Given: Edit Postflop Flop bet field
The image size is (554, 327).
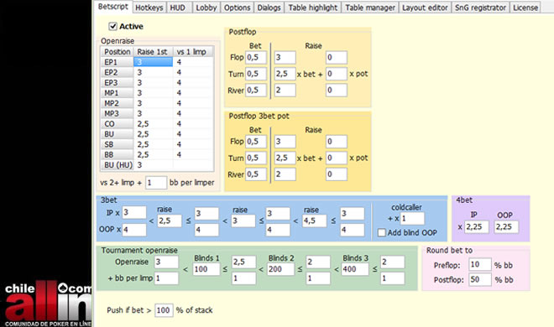Looking at the screenshot, I should click(256, 58).
